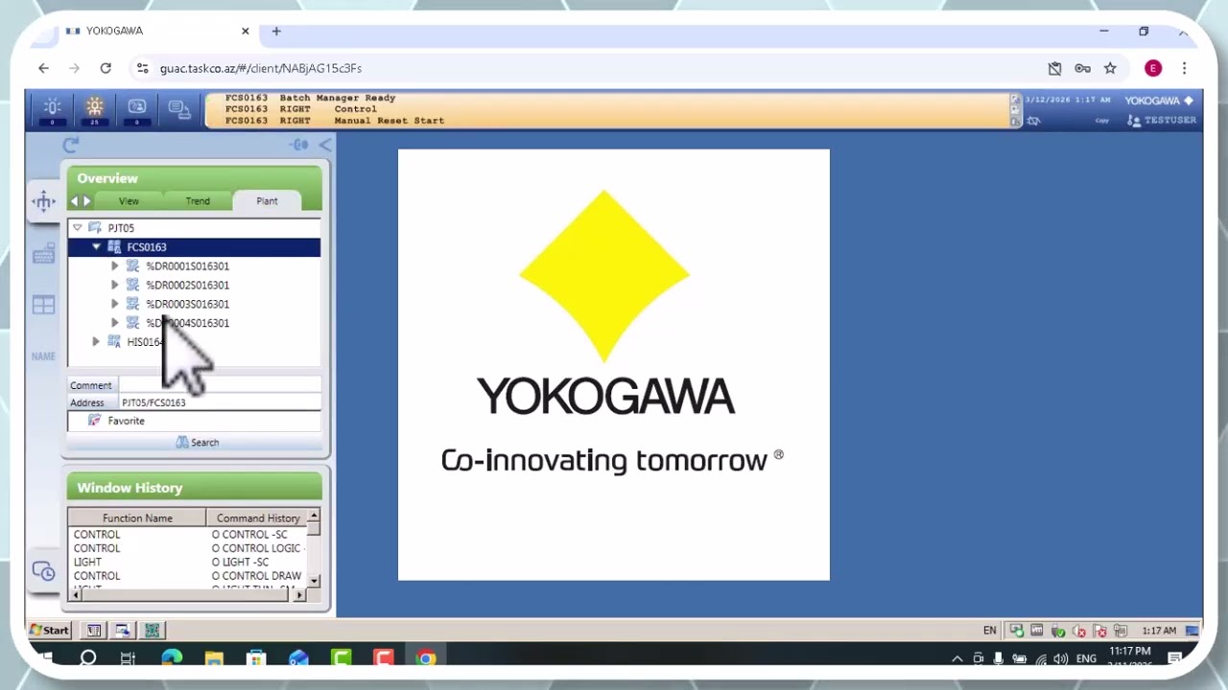Screen dimensions: 1228x690
Task: Click the right tab-scroll arrow in Overview
Action: click(87, 201)
